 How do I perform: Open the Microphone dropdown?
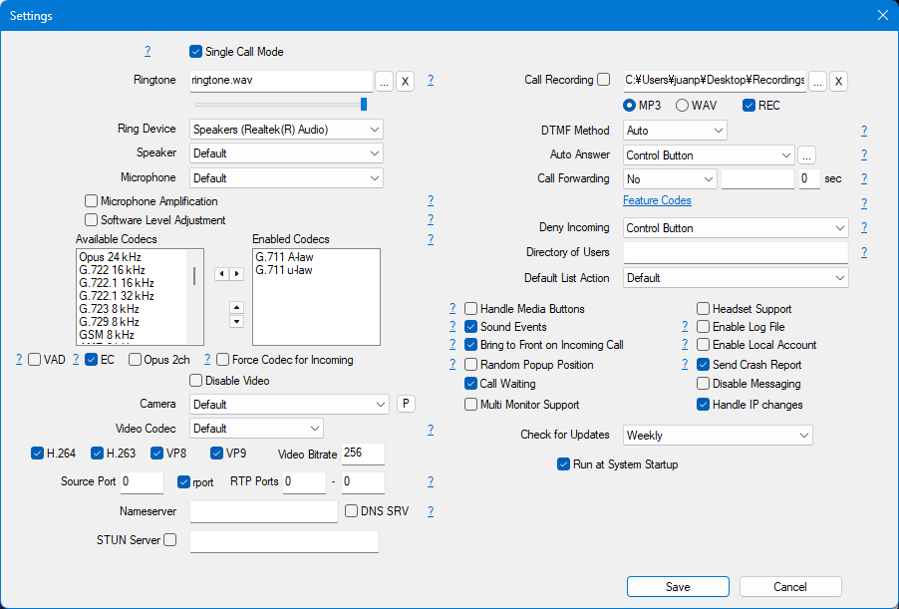(x=286, y=177)
